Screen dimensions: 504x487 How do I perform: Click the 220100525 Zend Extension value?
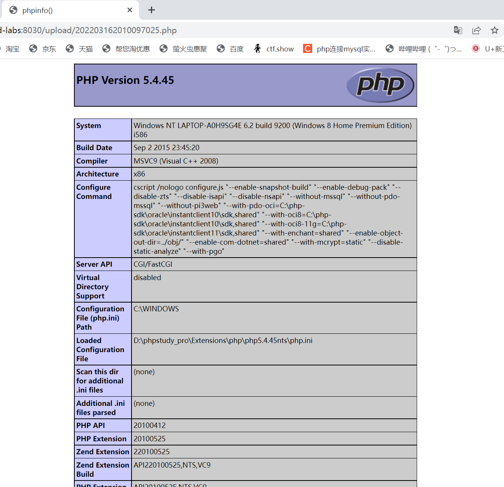pos(152,452)
